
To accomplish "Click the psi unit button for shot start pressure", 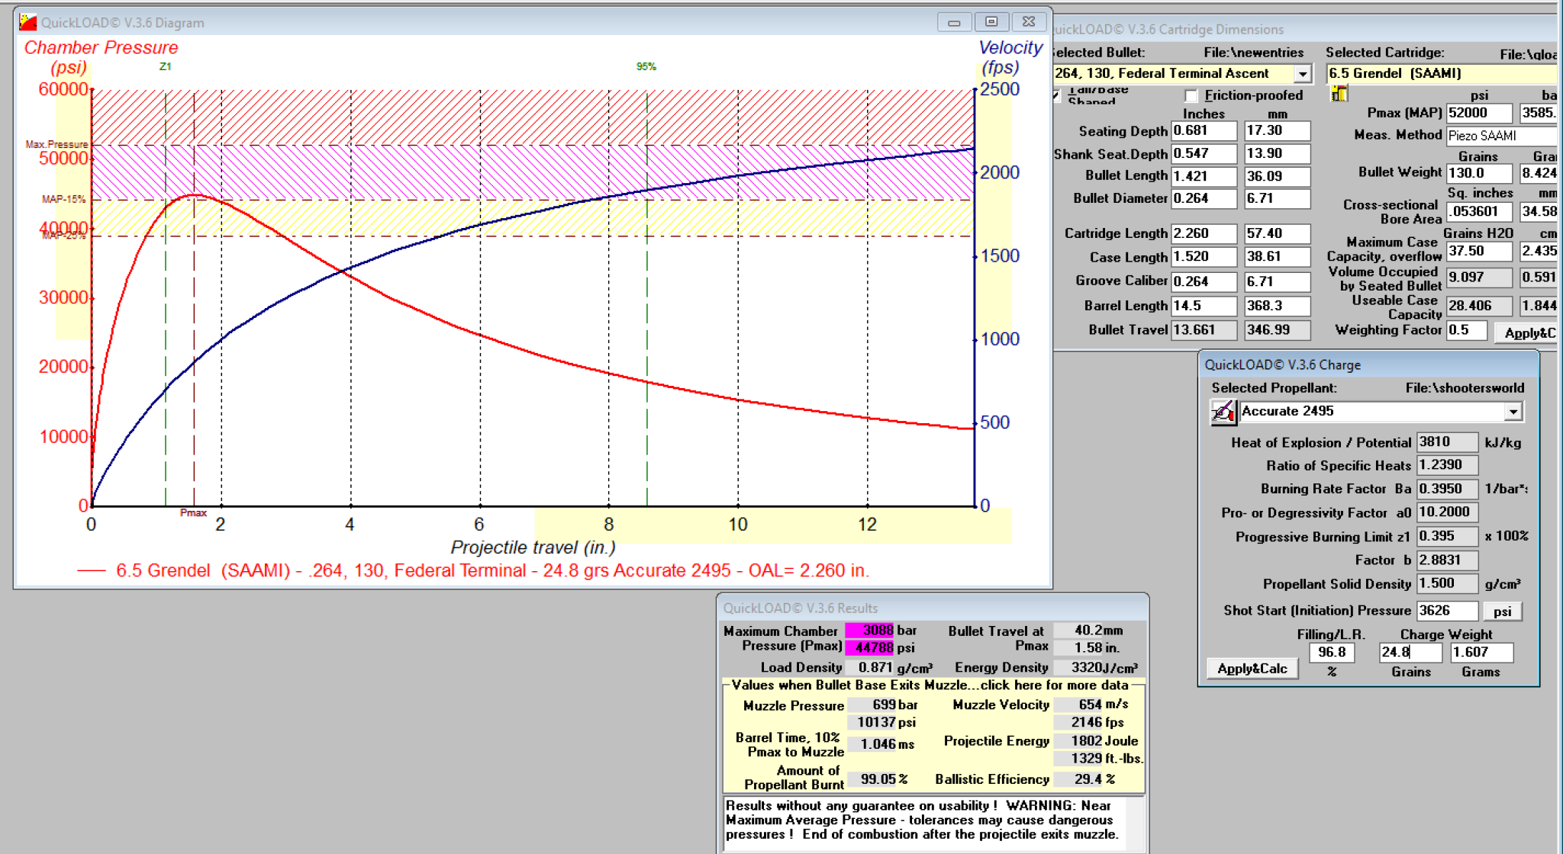I will pyautogui.click(x=1502, y=612).
